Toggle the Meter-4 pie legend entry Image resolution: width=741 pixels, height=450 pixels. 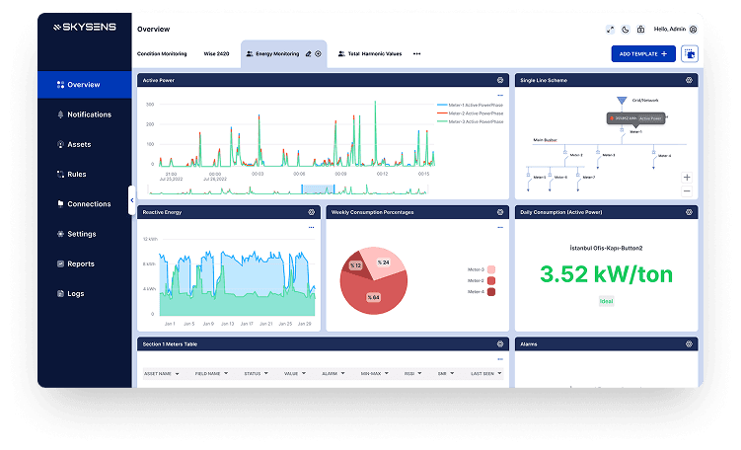[x=482, y=291]
